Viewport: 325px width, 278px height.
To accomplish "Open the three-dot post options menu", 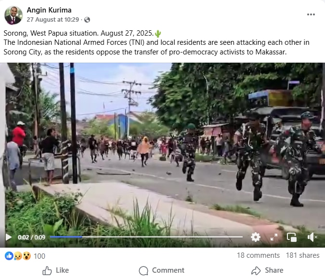I will point(311,14).
